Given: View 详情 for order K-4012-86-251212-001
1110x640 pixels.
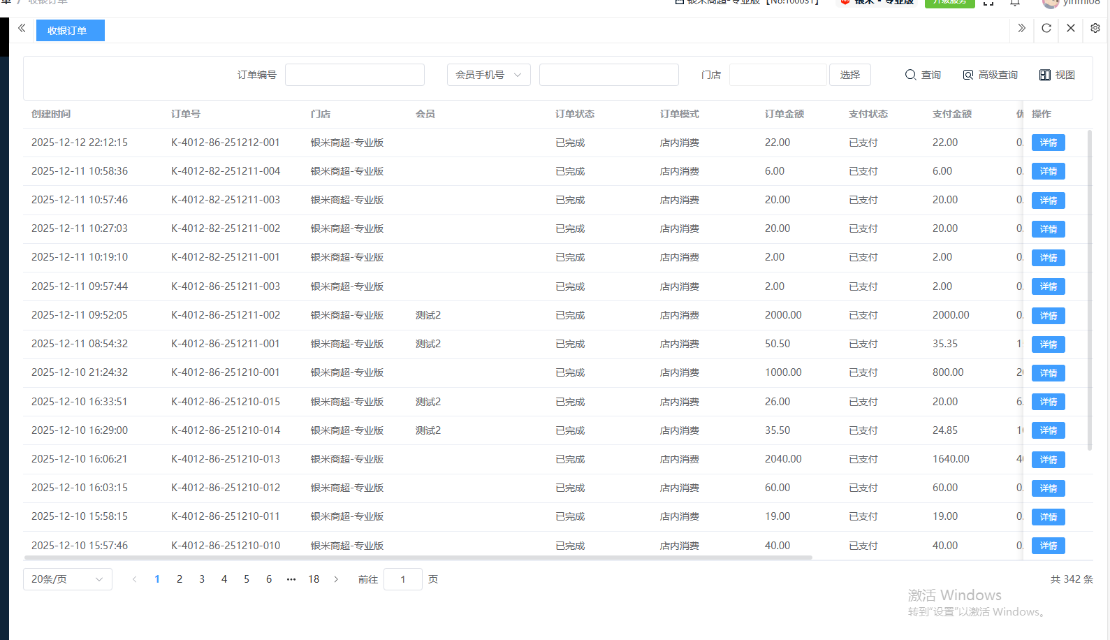Looking at the screenshot, I should [x=1048, y=143].
